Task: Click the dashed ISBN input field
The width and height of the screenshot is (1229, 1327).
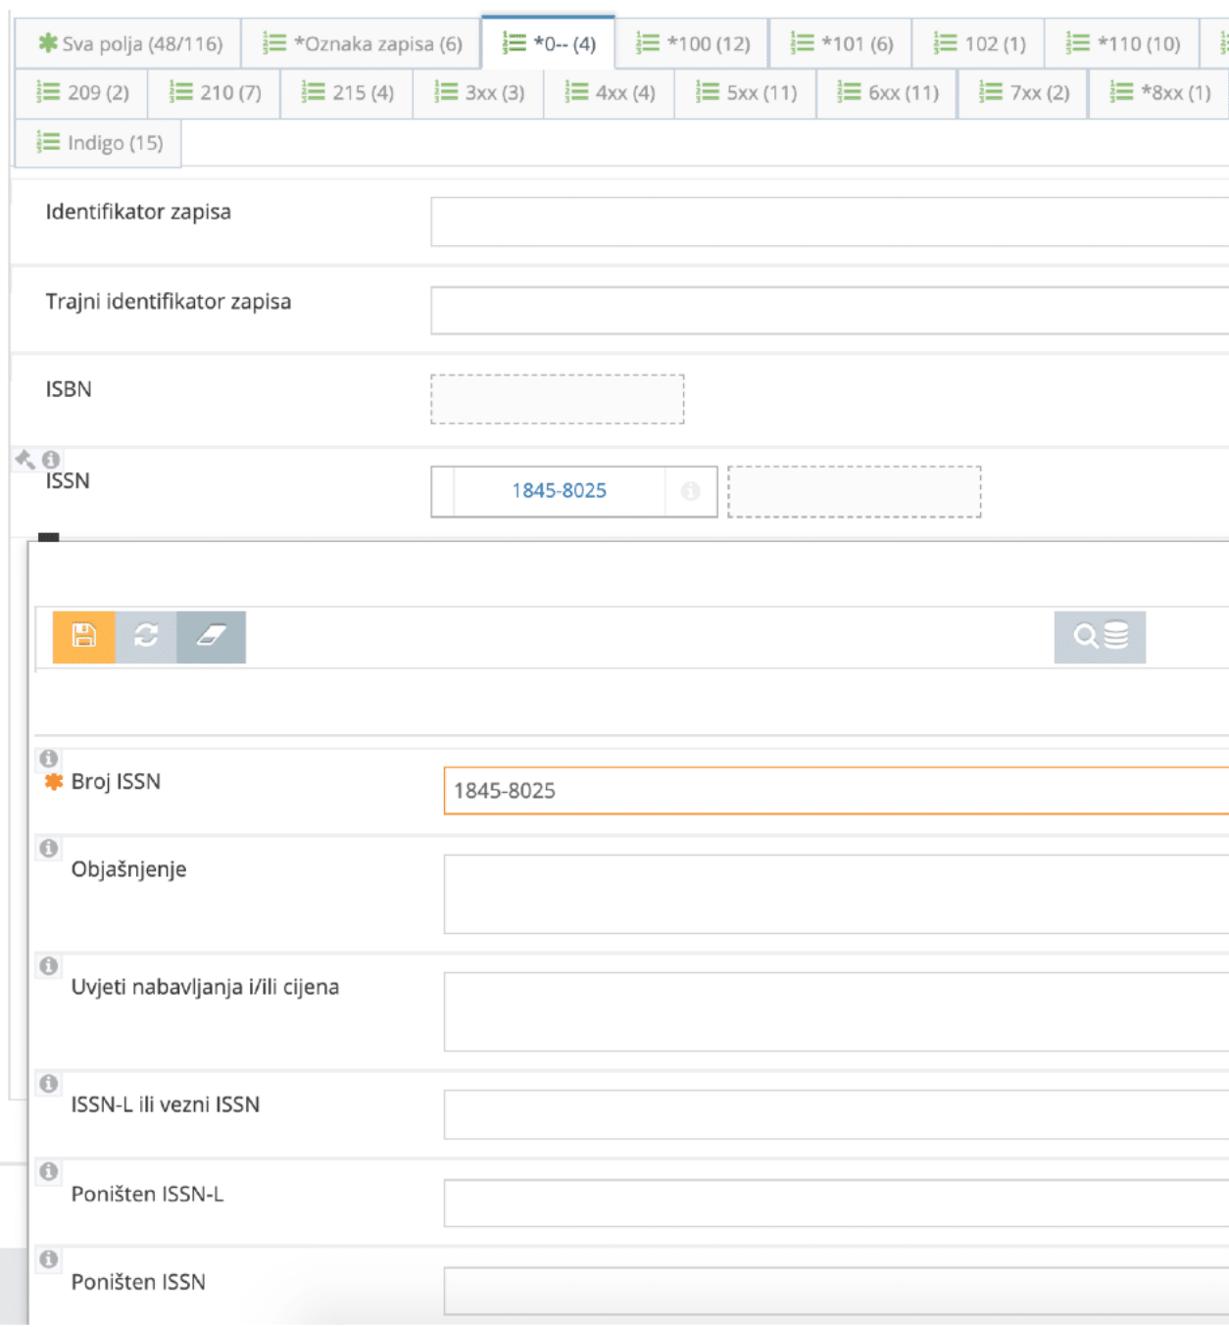Action: (x=557, y=398)
